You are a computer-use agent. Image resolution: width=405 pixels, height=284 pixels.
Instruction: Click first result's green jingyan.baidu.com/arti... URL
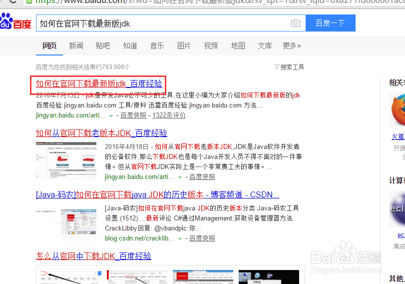[x=70, y=115]
